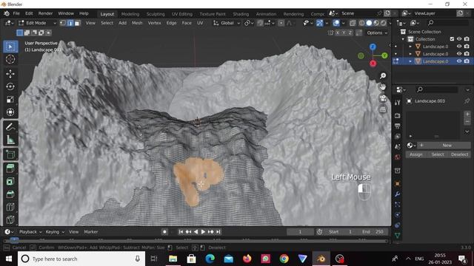Toggle visibility of first Landscape object

click(459, 46)
